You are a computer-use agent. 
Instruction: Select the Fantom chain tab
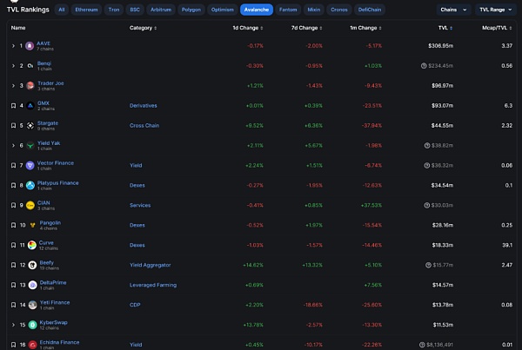[x=287, y=10]
